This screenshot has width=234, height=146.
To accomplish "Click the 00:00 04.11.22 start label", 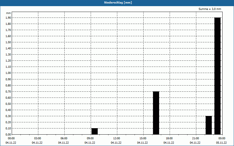I will coord(11,140).
